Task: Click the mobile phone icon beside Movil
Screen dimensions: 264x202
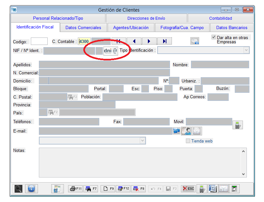Action: point(238,125)
